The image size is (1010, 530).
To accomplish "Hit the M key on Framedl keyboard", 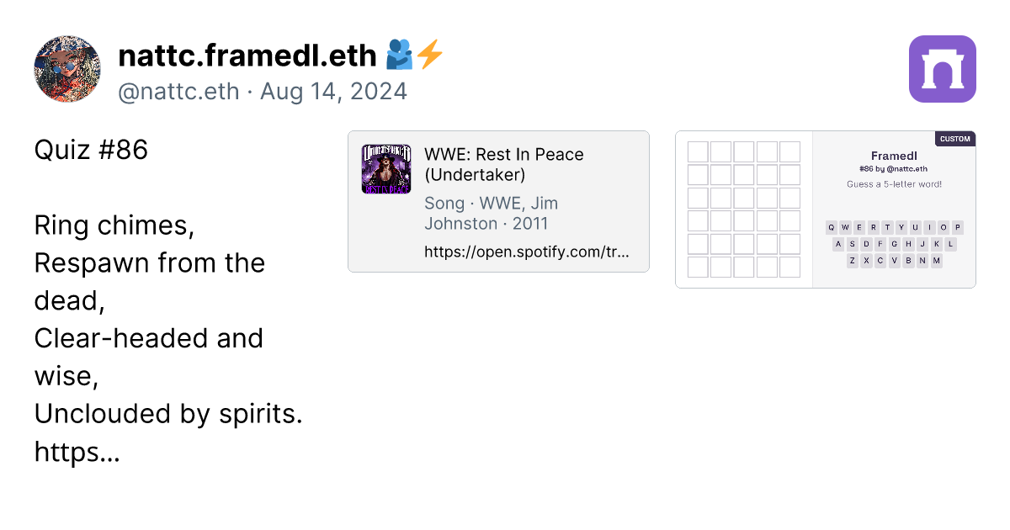I will [x=937, y=261].
